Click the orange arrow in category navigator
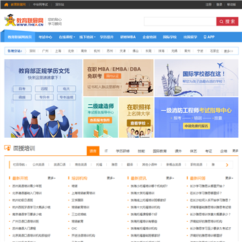242x242 pixels. coord(227,165)
